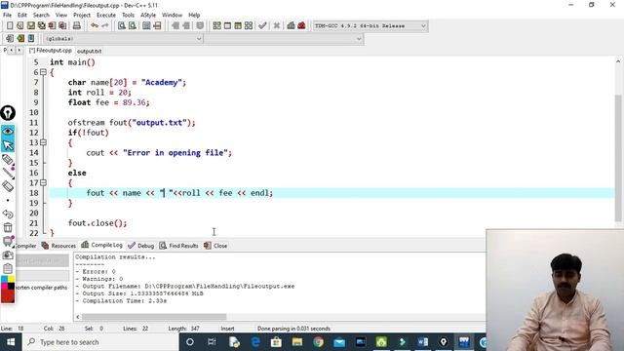
Task: Click the Open file toolbar icon
Action: click(x=19, y=26)
